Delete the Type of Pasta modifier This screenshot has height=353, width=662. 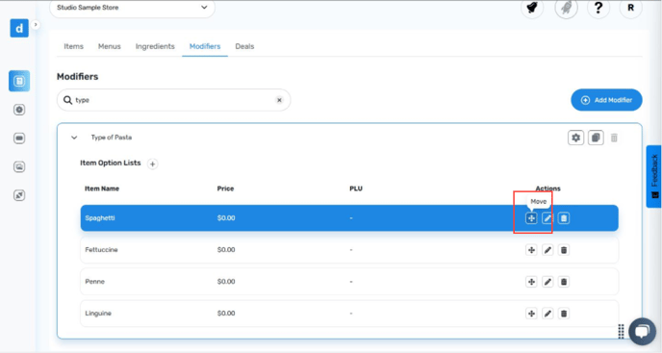click(614, 138)
